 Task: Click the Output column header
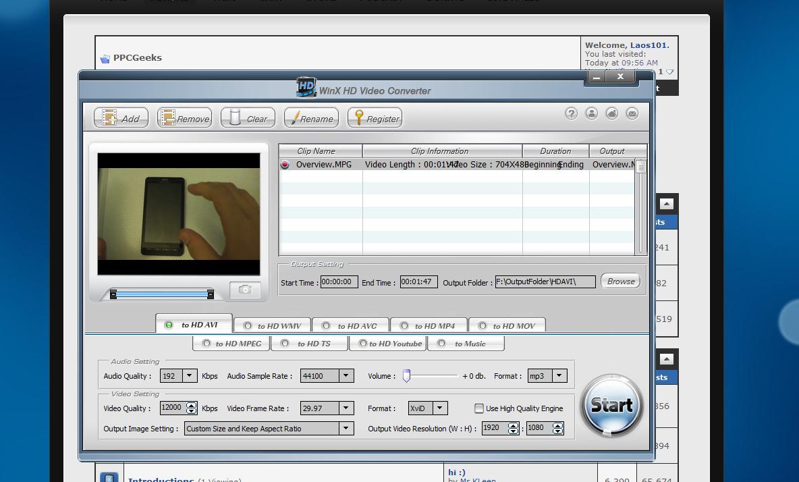click(618, 151)
